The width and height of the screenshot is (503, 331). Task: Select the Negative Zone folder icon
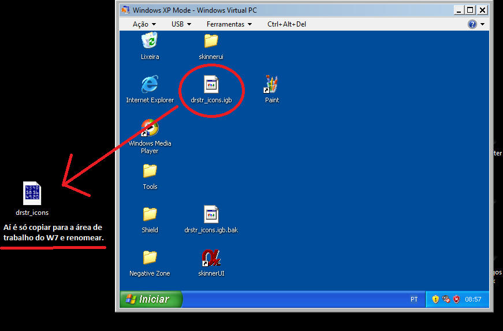coord(150,258)
